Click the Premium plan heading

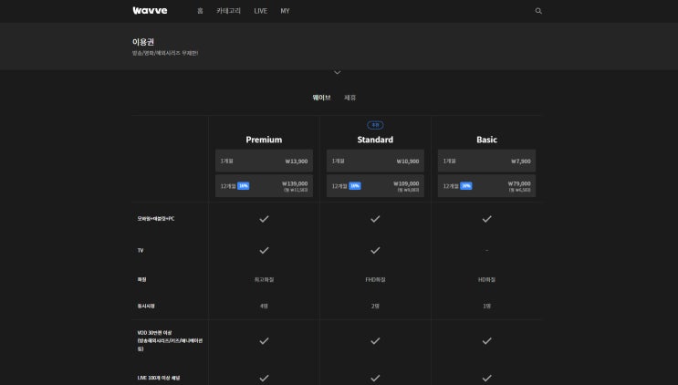pyautogui.click(x=264, y=140)
